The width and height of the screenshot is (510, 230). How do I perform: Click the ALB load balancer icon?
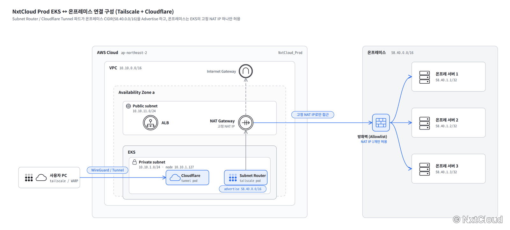click(x=150, y=123)
